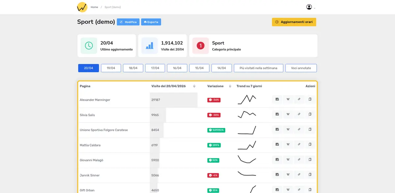Bookmark the Alexander Manninger entry
The image size is (395, 193).
pos(310,99)
